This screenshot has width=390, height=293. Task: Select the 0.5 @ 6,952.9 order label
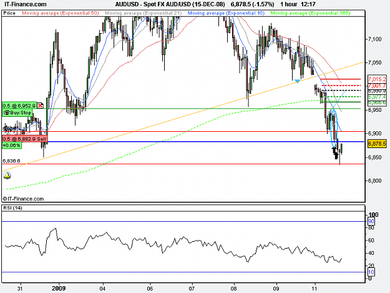(19, 106)
